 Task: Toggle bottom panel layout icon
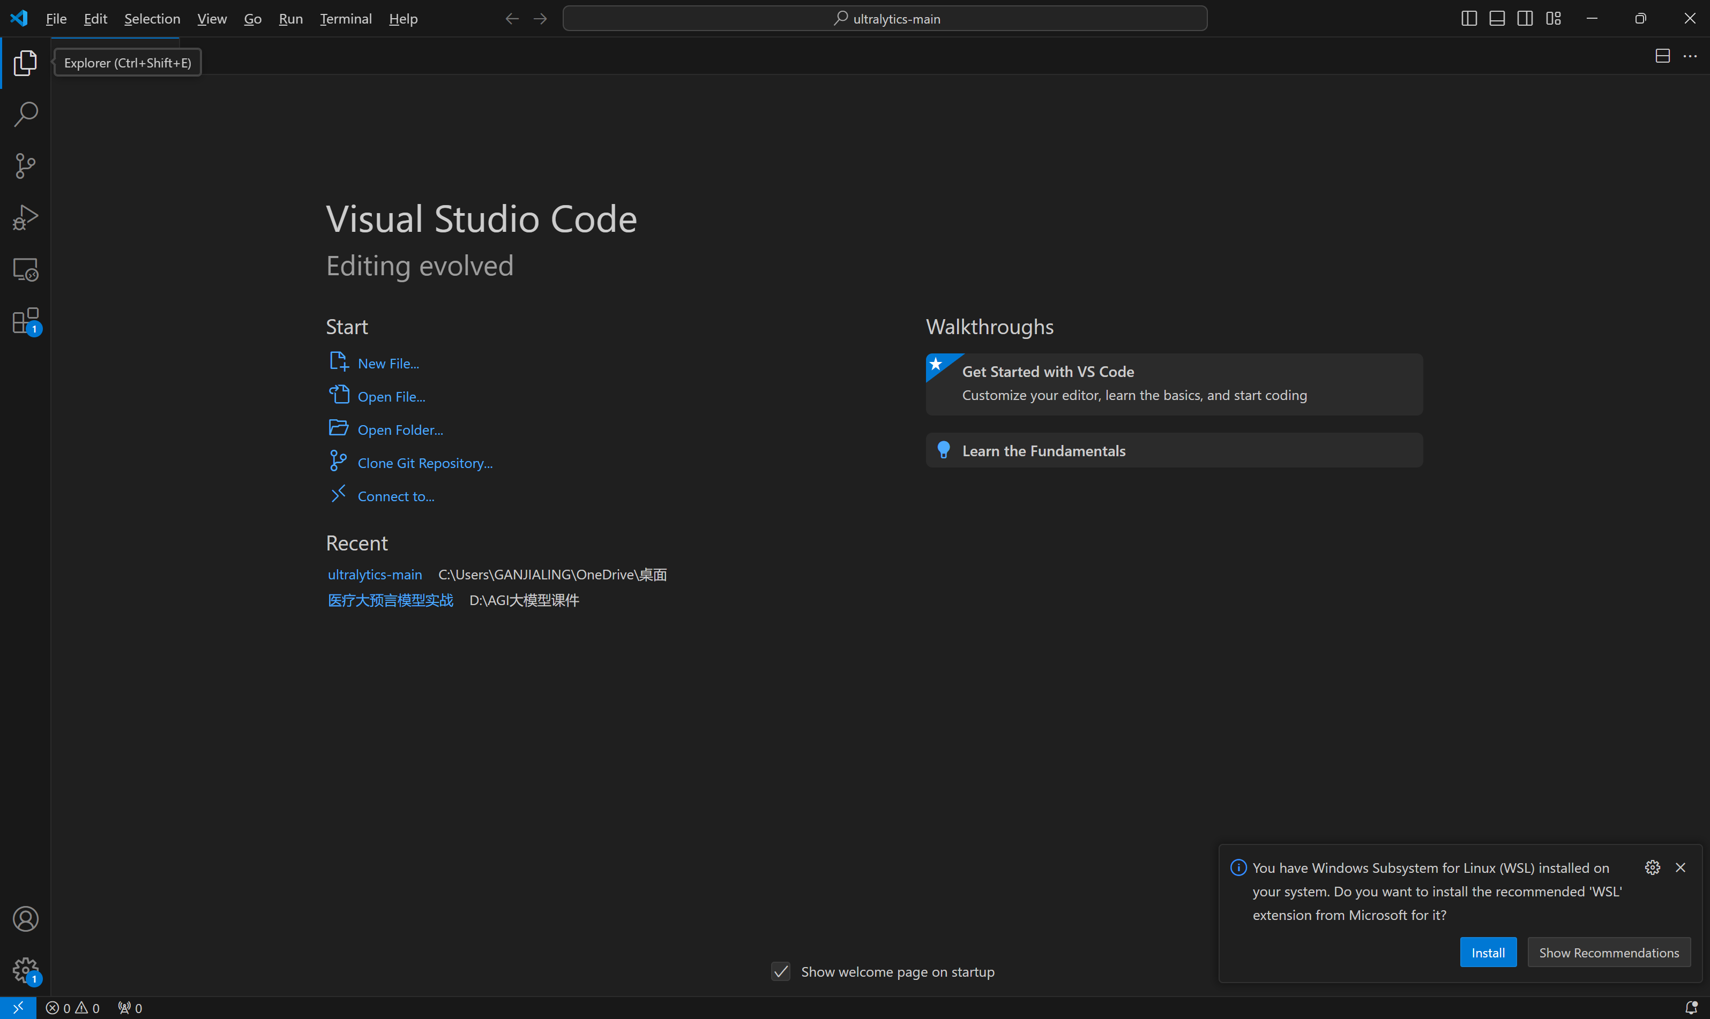[x=1497, y=19]
